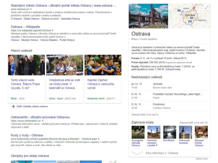Open Statutární město Ostrava official portal result
This screenshot has width=218, height=163.
pos(63,6)
